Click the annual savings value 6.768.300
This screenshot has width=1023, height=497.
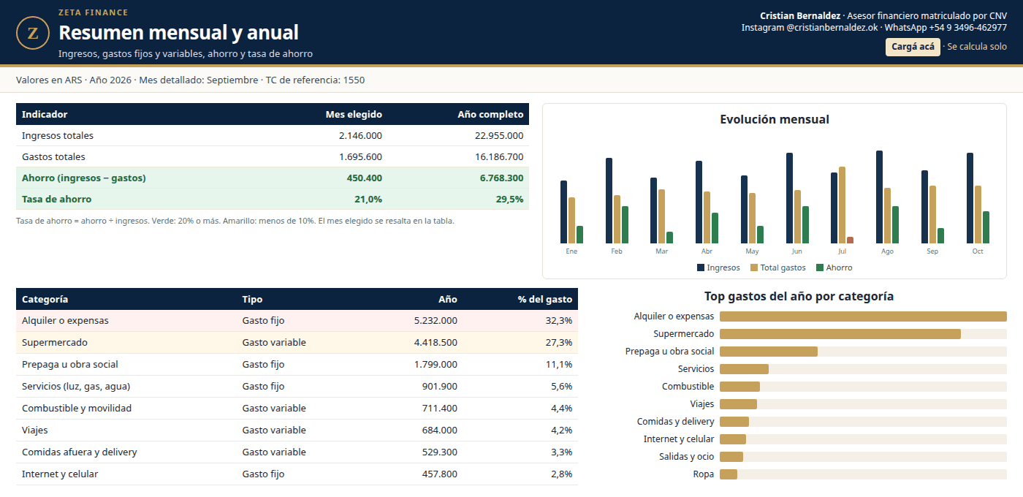(502, 178)
